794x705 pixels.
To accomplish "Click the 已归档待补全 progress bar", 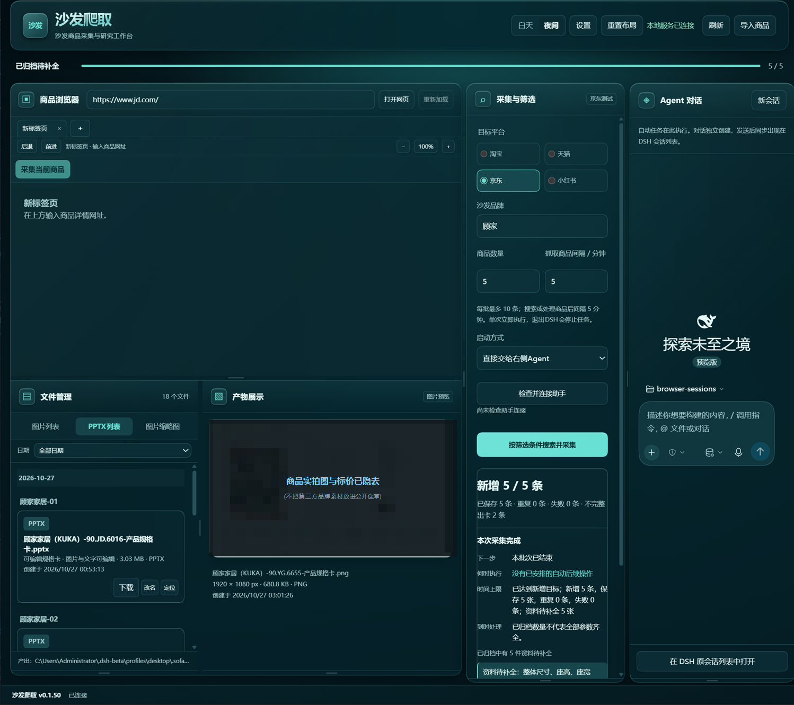I will 421,66.
